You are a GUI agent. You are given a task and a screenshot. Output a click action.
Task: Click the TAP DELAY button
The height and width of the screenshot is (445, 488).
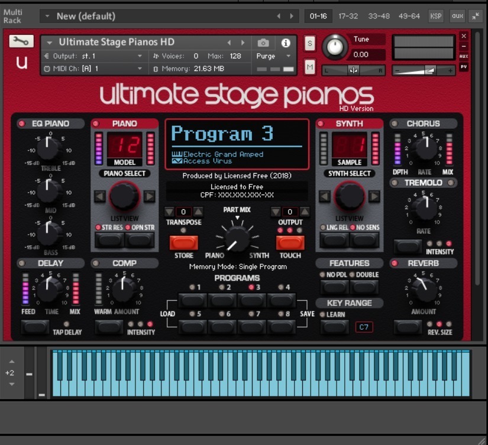click(x=35, y=327)
